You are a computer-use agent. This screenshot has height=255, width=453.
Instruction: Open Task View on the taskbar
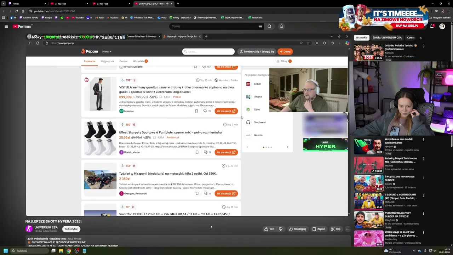click(x=53, y=251)
